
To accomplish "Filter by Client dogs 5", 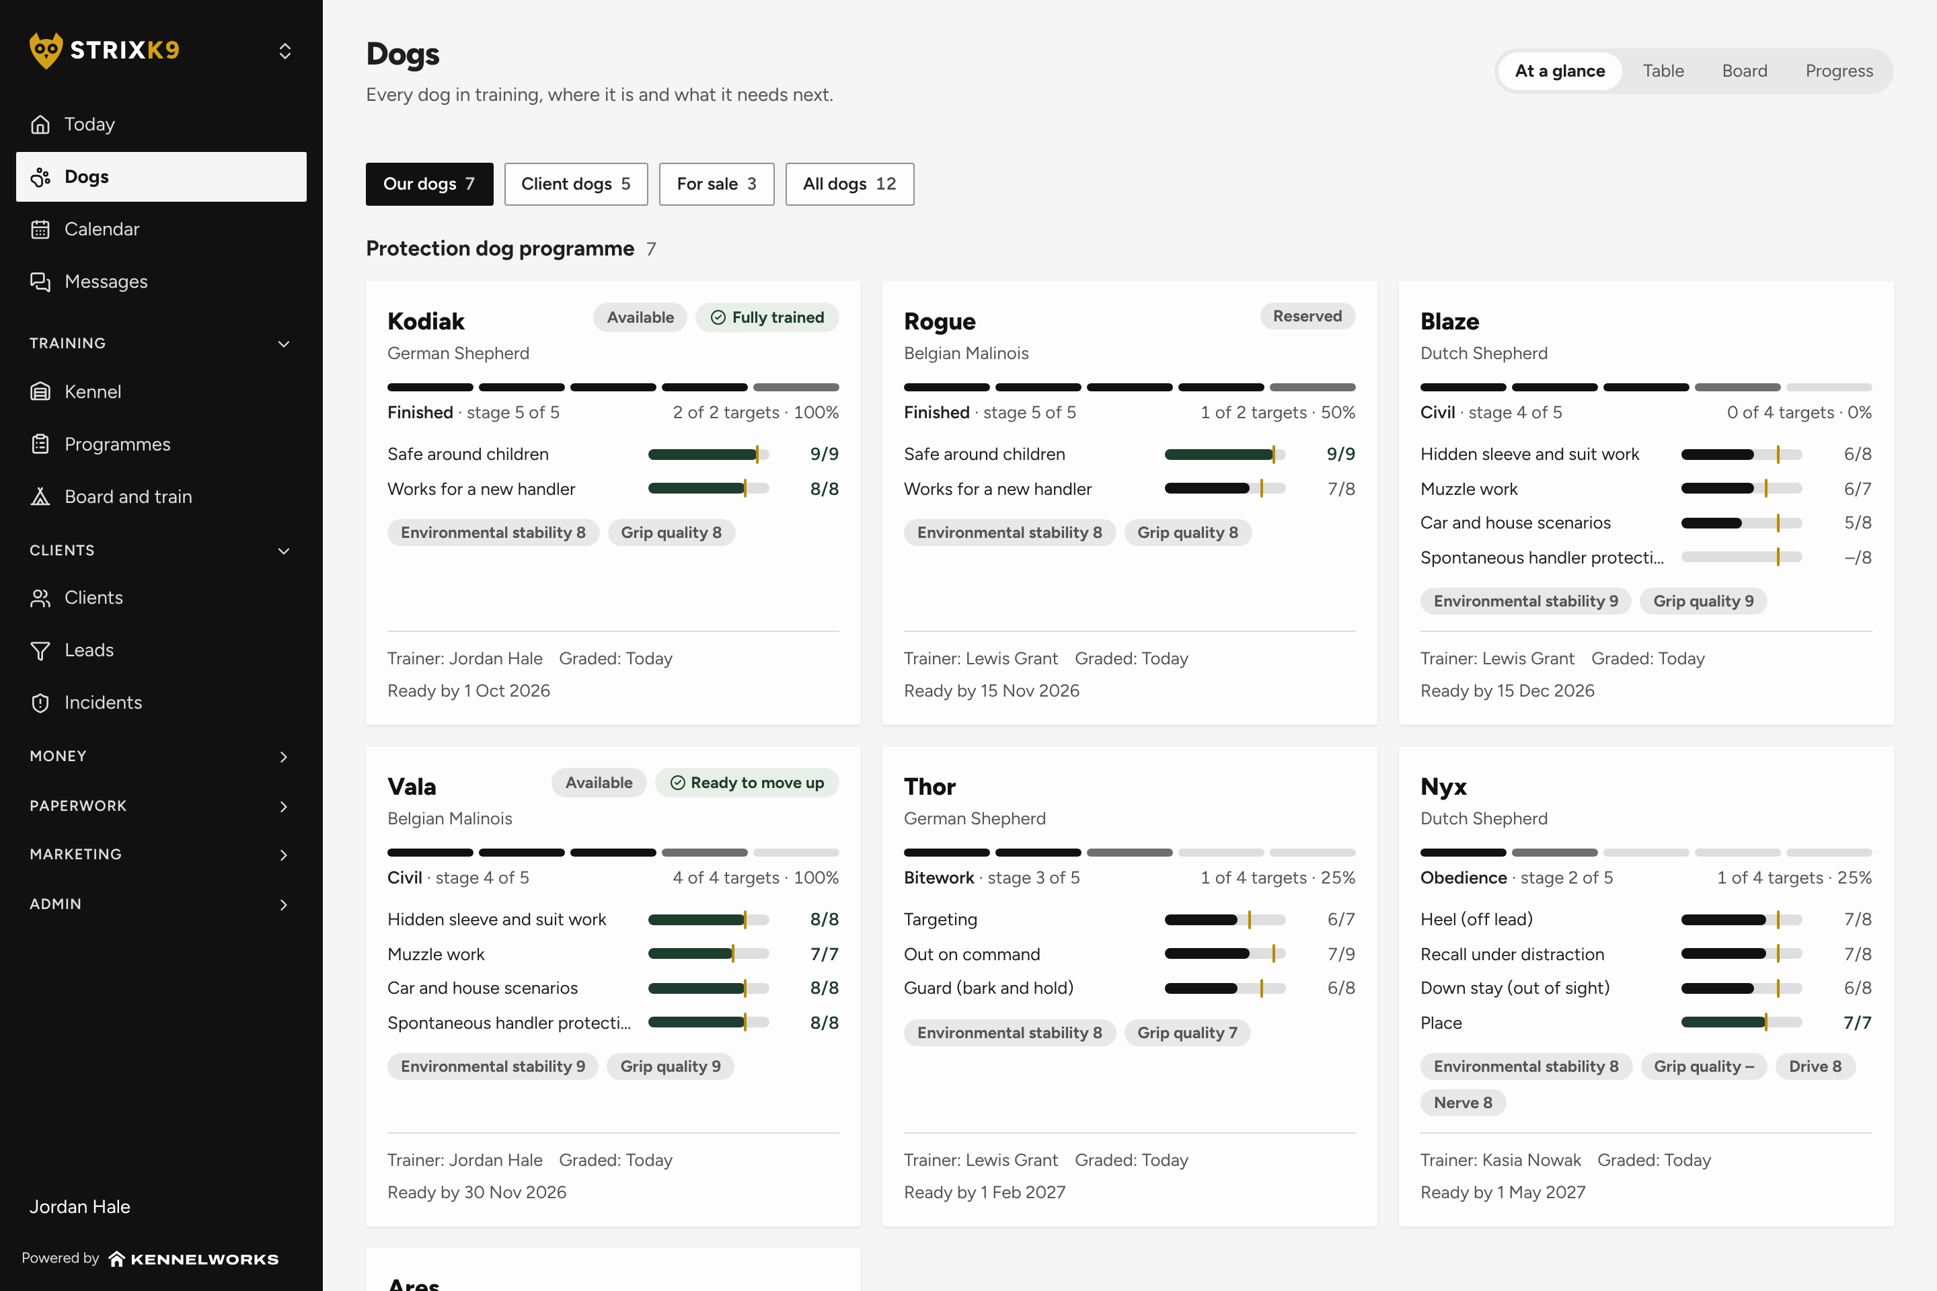I will pos(576,184).
